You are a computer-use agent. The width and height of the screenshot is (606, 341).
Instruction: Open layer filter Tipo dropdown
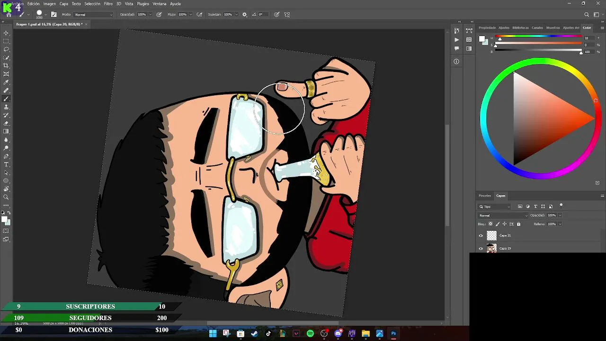495,206
